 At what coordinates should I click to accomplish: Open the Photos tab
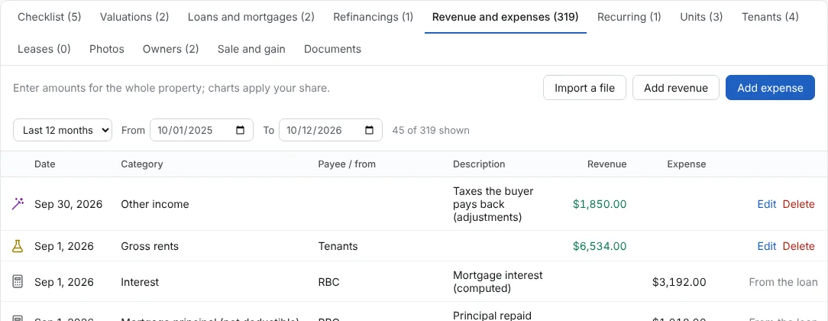click(x=107, y=49)
